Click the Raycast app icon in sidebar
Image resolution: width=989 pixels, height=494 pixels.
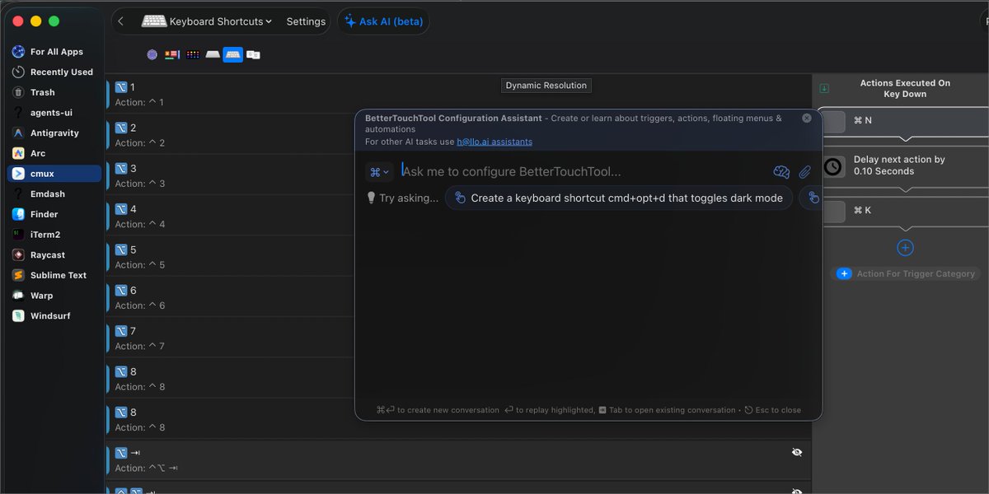coord(18,255)
